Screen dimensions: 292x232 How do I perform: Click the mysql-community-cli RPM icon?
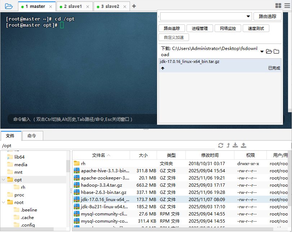[77, 214]
